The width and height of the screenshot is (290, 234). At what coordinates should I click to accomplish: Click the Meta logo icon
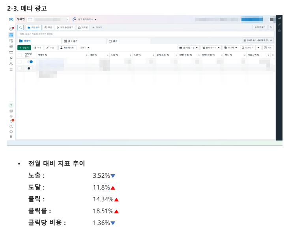pos(11,19)
